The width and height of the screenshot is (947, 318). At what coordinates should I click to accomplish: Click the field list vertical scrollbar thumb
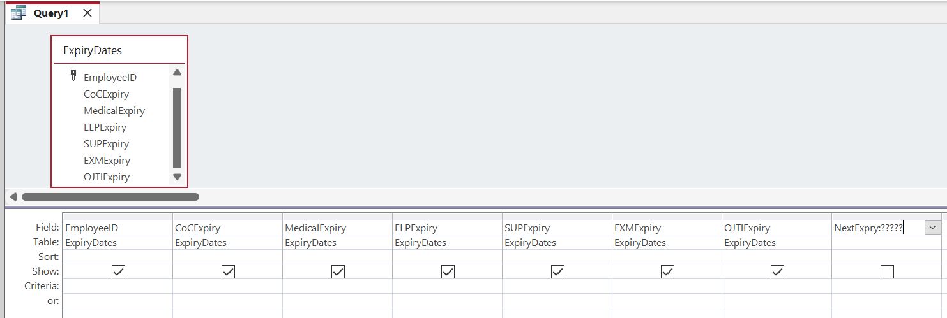click(x=177, y=127)
